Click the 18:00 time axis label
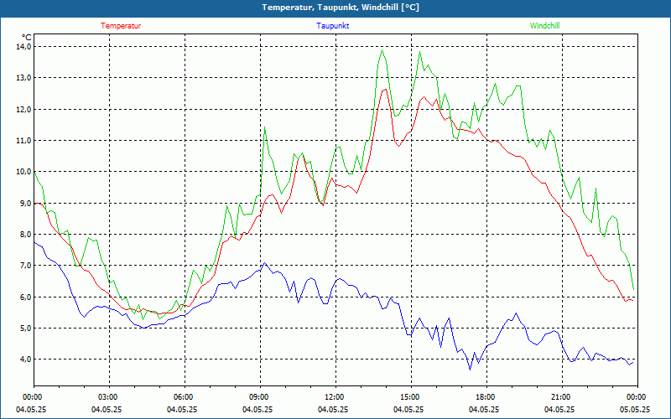 click(485, 397)
